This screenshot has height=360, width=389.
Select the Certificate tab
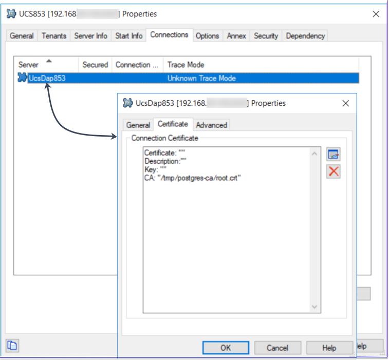(x=173, y=124)
